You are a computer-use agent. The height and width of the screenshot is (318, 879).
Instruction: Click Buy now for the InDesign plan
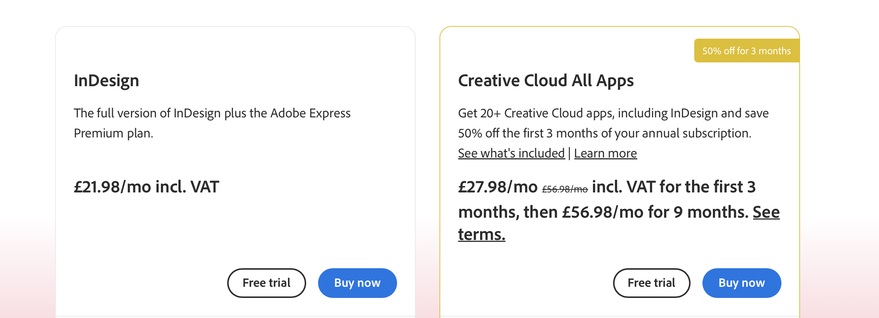[x=357, y=283]
